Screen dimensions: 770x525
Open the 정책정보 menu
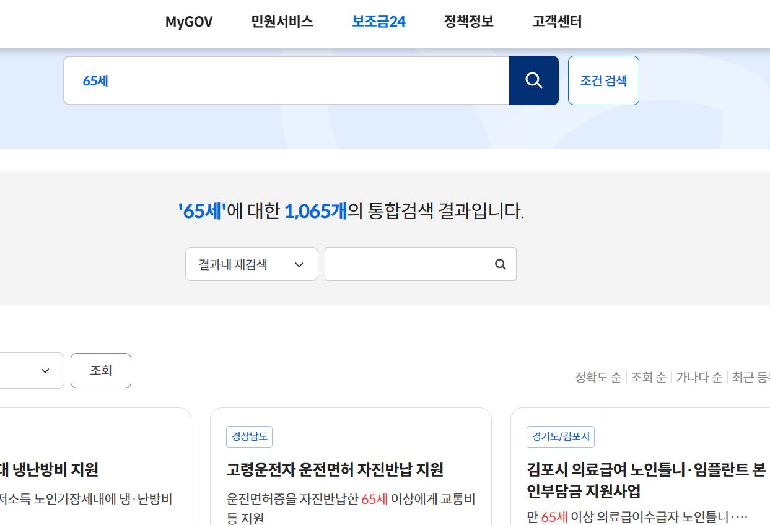click(x=469, y=22)
